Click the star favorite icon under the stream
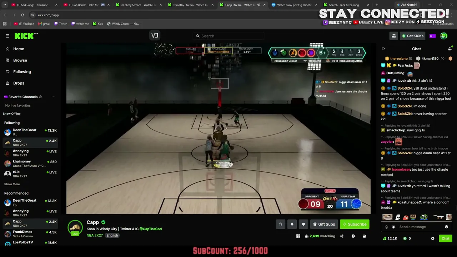Viewport: 457px width, 257px height. [281, 224]
